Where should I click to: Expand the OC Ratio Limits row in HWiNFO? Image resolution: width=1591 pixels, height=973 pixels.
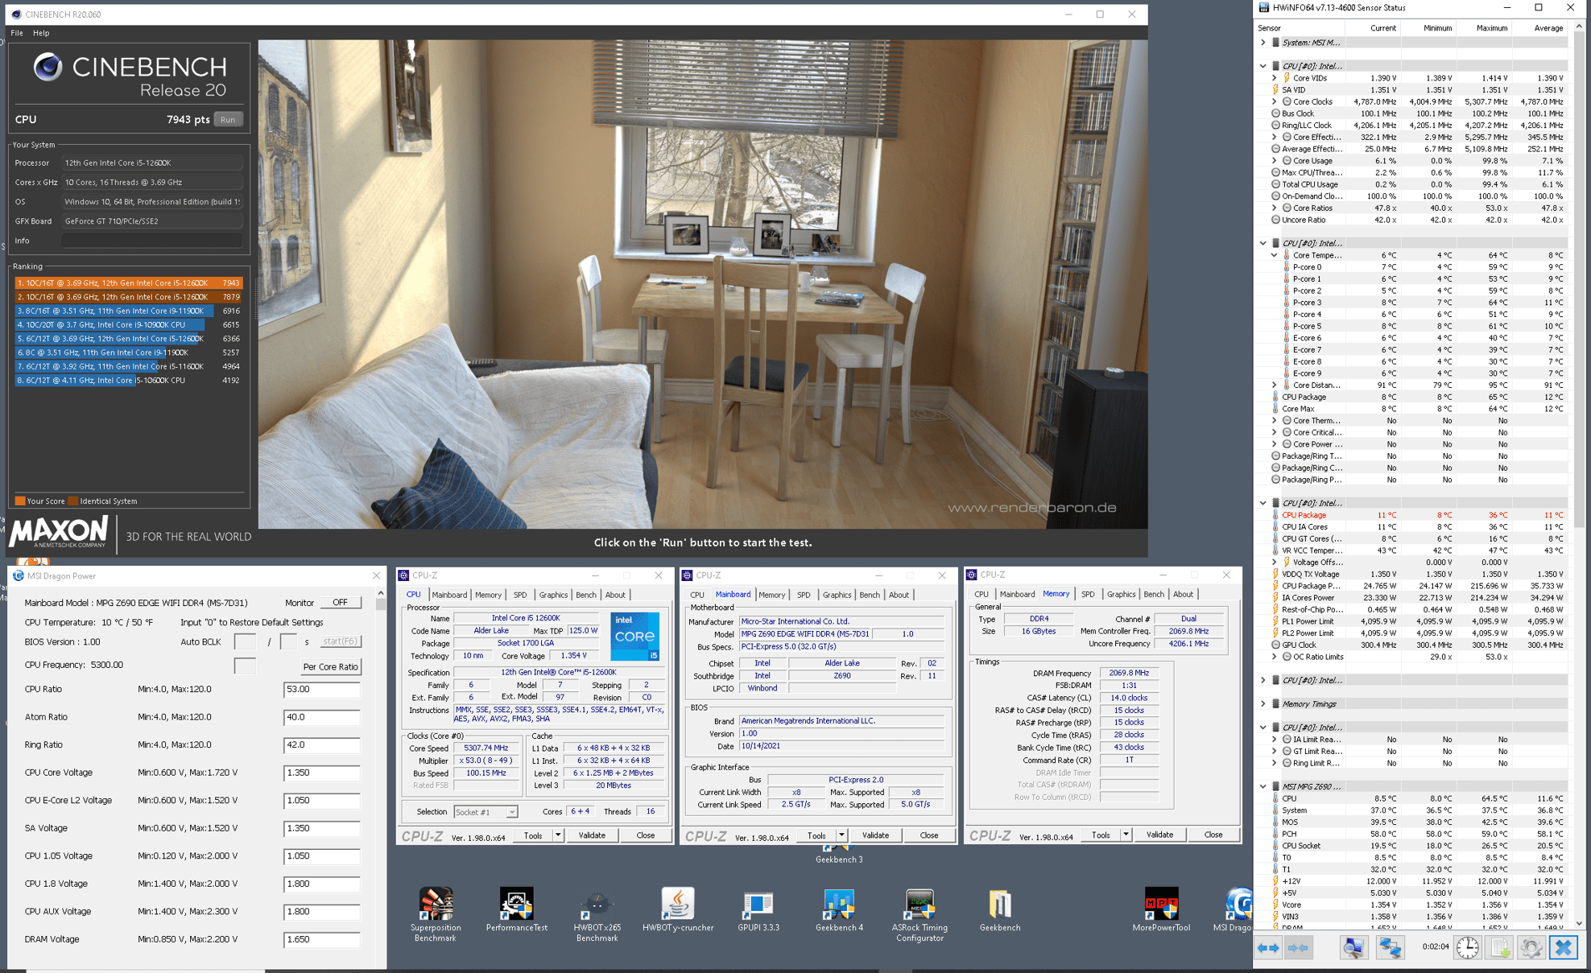pos(1274,657)
